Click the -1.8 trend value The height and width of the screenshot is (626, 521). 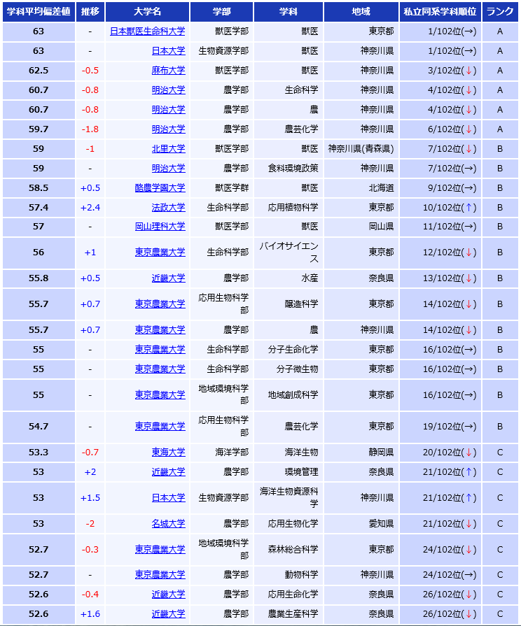coord(90,129)
